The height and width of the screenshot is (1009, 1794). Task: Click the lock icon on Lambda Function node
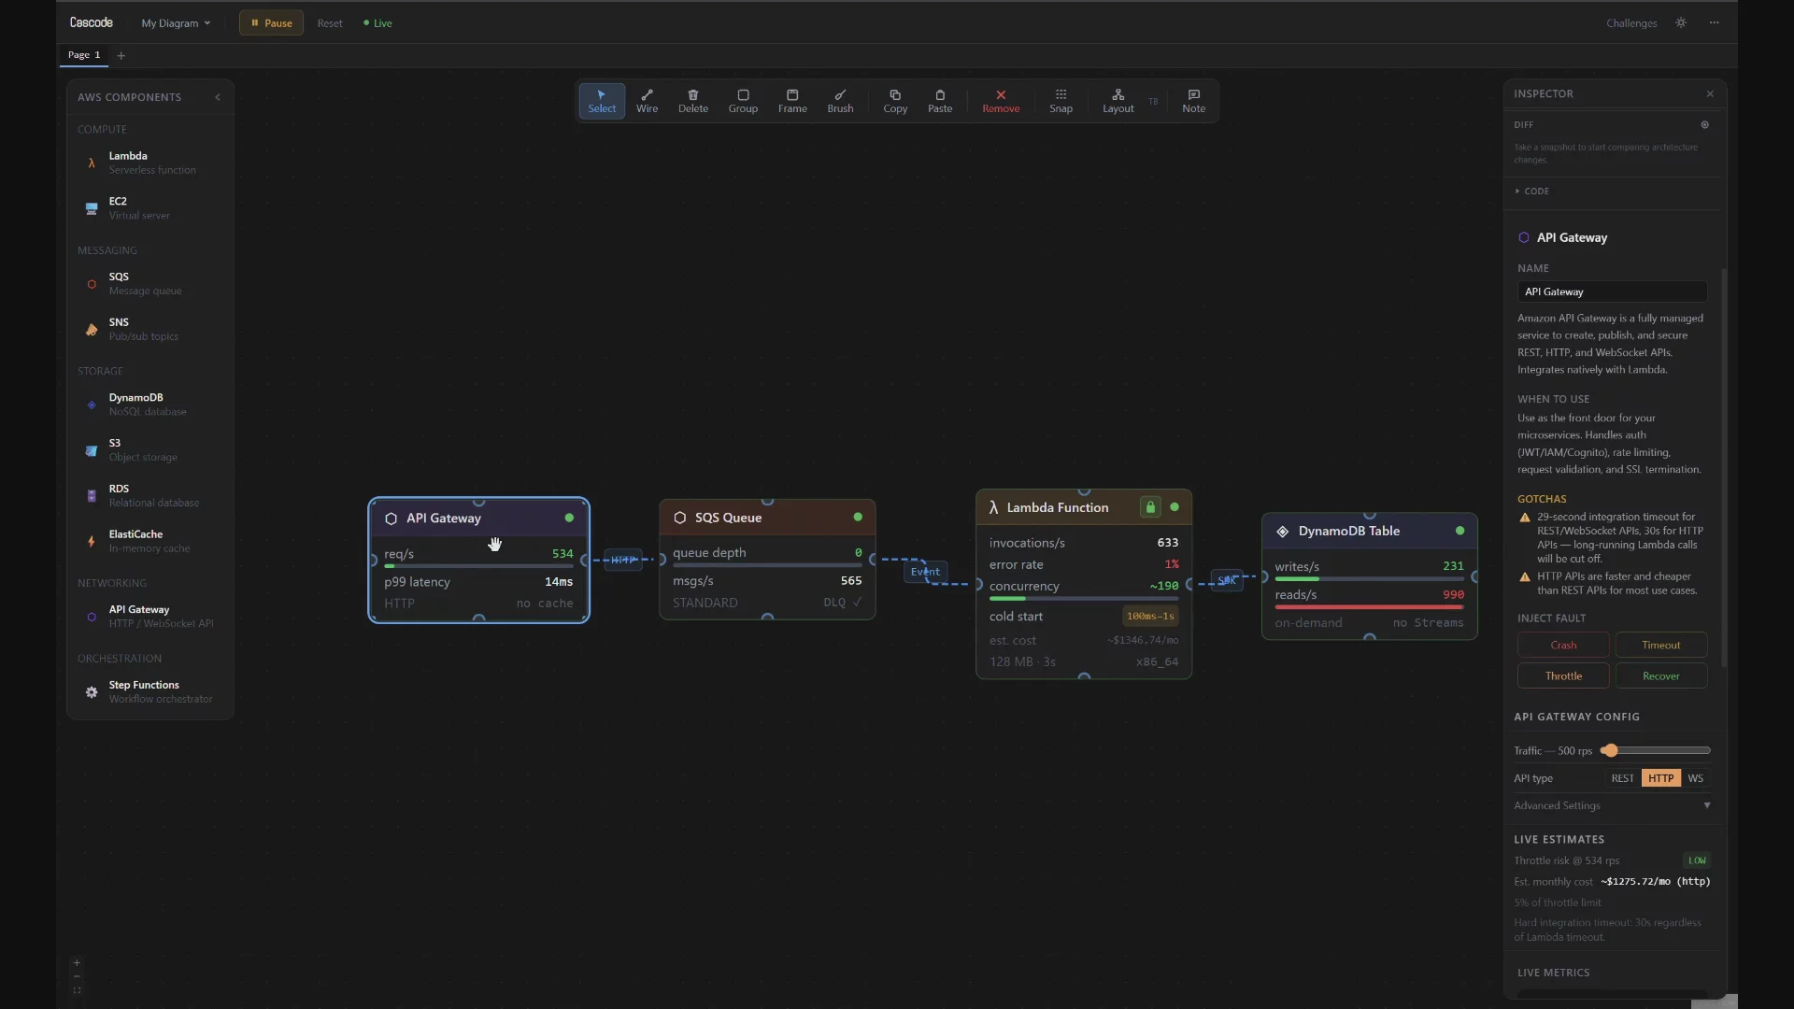pyautogui.click(x=1150, y=507)
